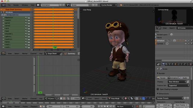
Task: Click the Audio button in Render panel
Action: 184,78
